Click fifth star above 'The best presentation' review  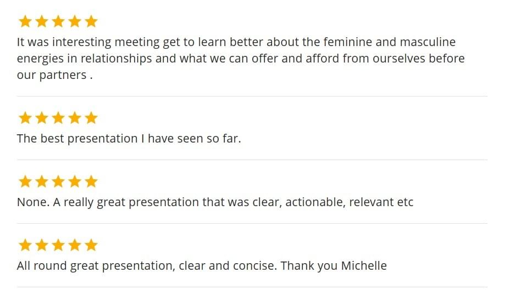(91, 118)
